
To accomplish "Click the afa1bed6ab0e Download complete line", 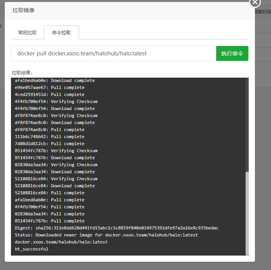I will click(55, 80).
